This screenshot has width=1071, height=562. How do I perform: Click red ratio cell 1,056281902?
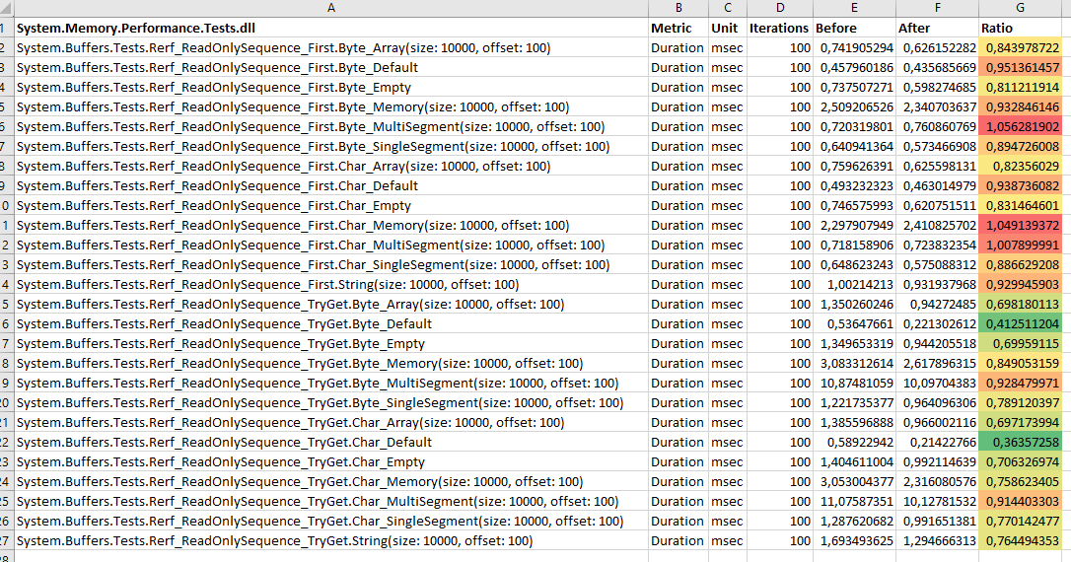[x=1021, y=126]
